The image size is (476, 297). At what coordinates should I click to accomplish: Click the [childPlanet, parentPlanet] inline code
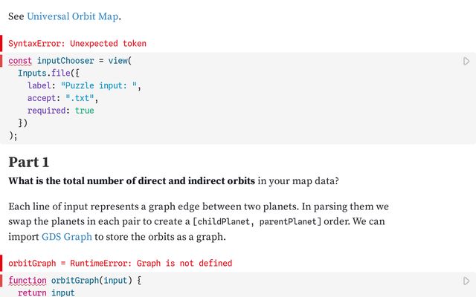(257, 221)
